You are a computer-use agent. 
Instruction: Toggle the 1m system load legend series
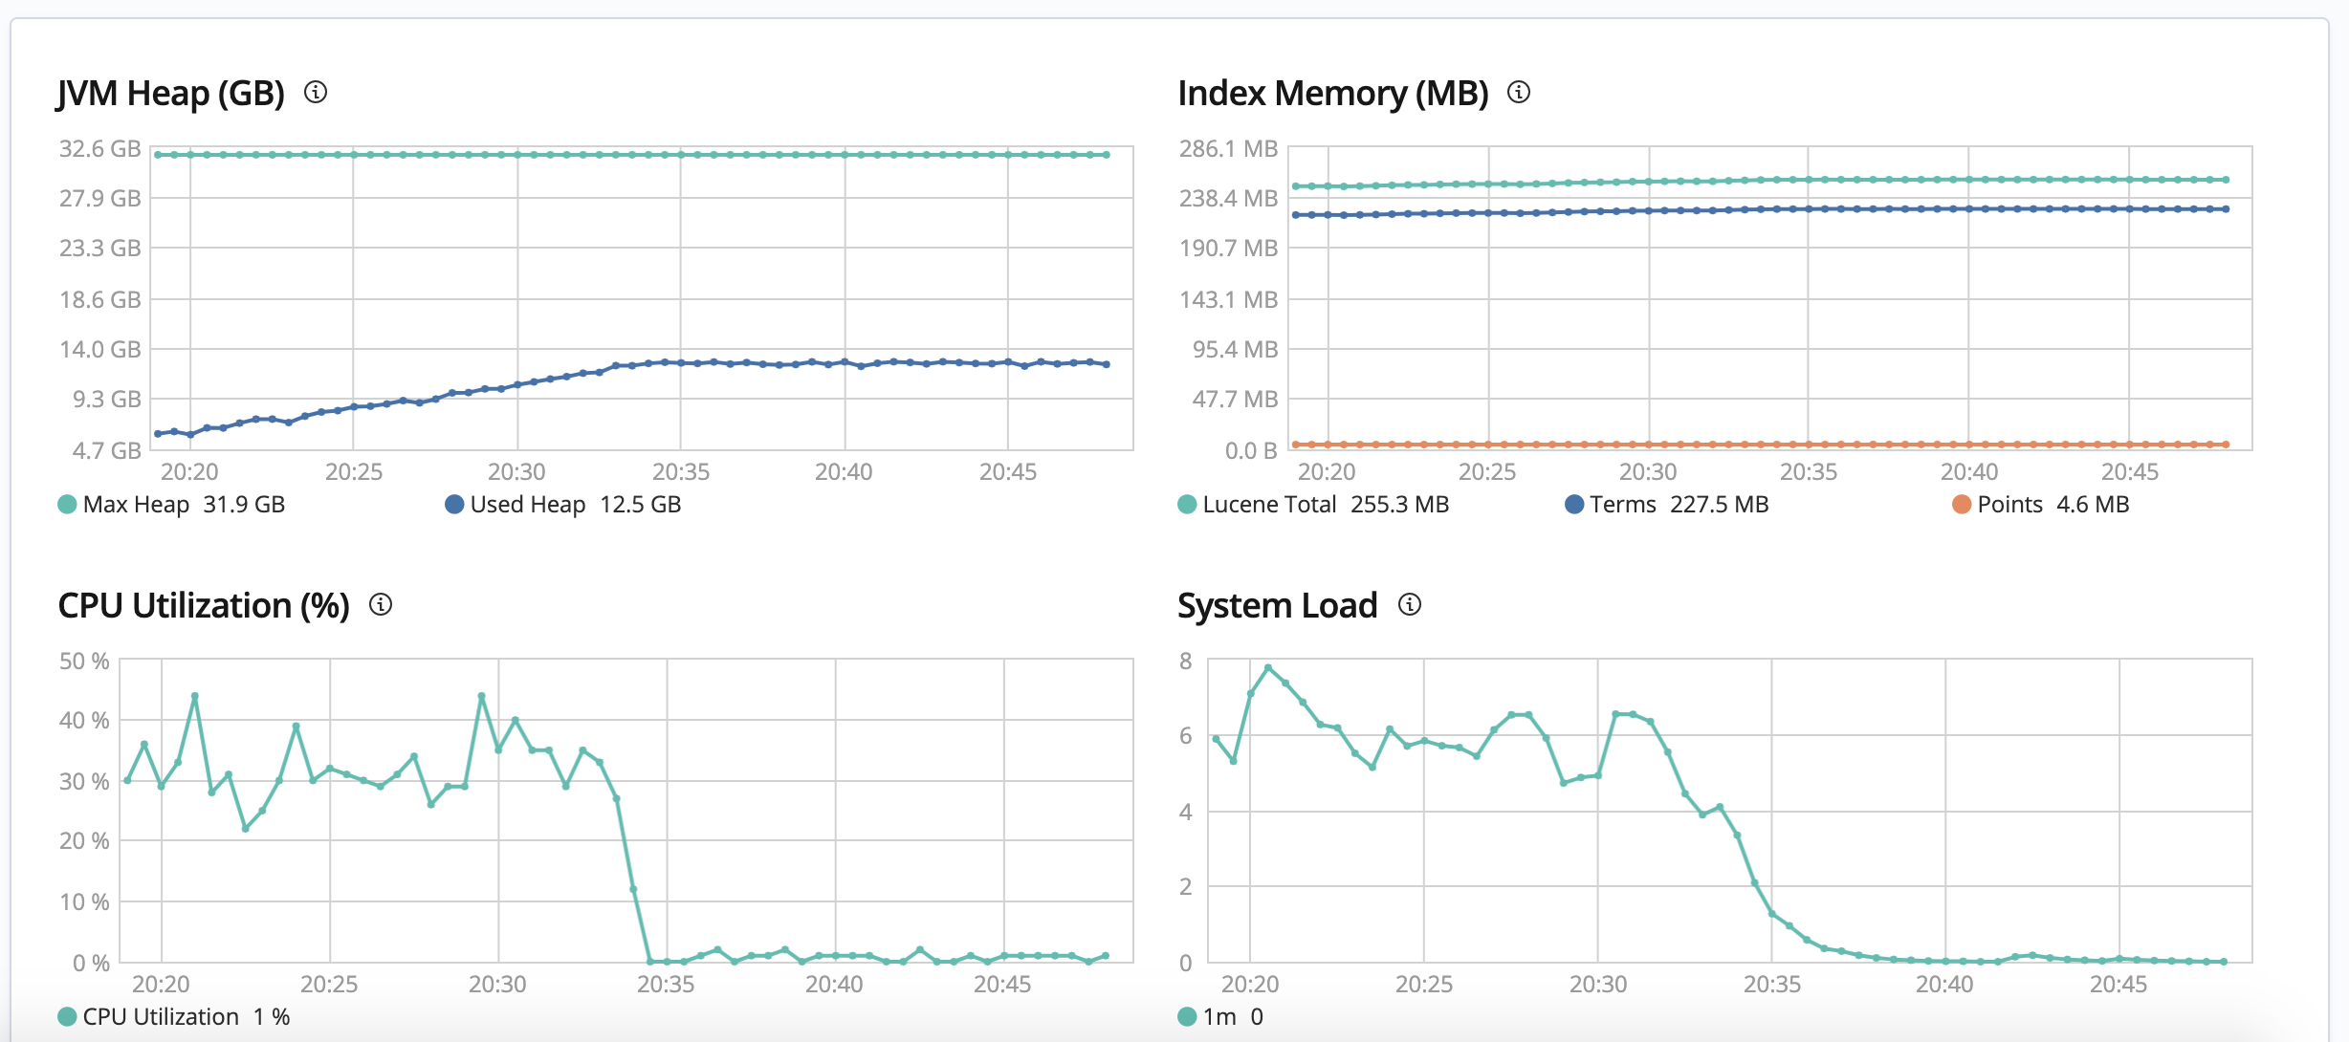[x=1220, y=1017]
